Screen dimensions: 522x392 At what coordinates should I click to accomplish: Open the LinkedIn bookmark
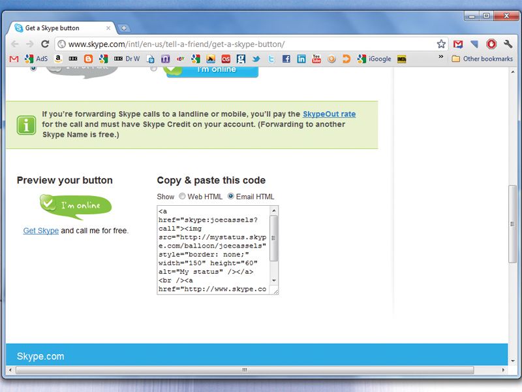click(301, 59)
